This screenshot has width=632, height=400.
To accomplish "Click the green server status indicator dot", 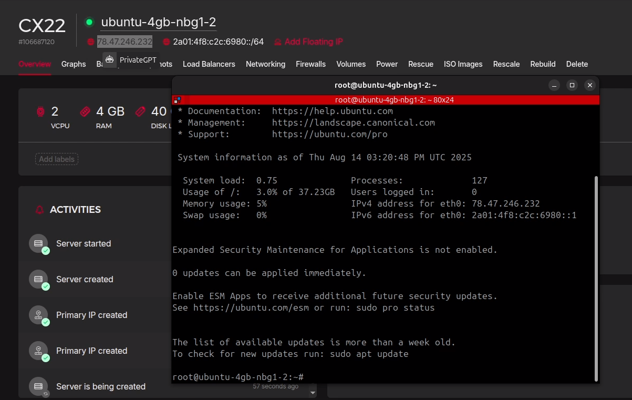I will click(89, 22).
